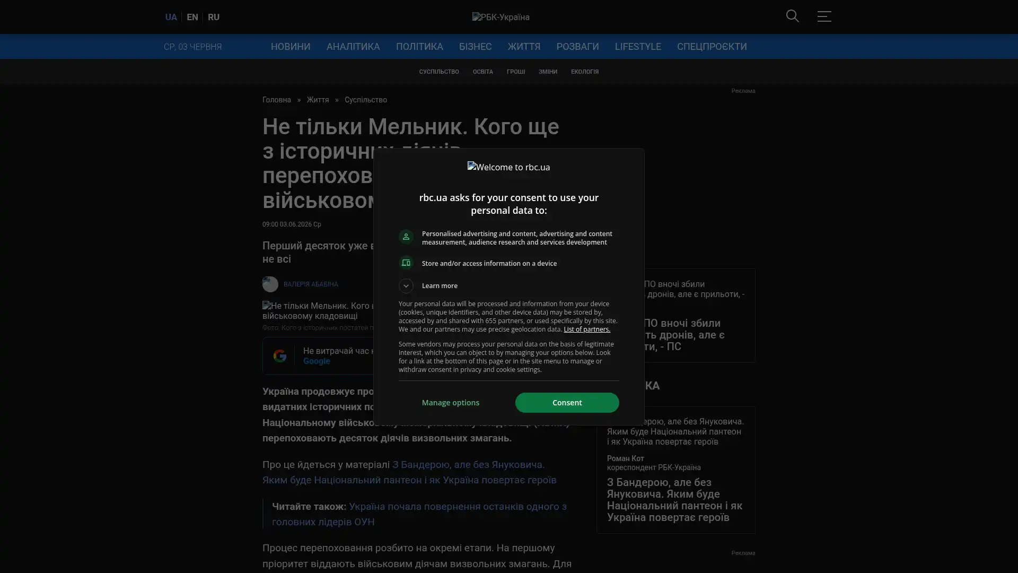Click the date label СР, 03 ЧЕРВНЯ
The image size is (1018, 573).
tap(192, 47)
